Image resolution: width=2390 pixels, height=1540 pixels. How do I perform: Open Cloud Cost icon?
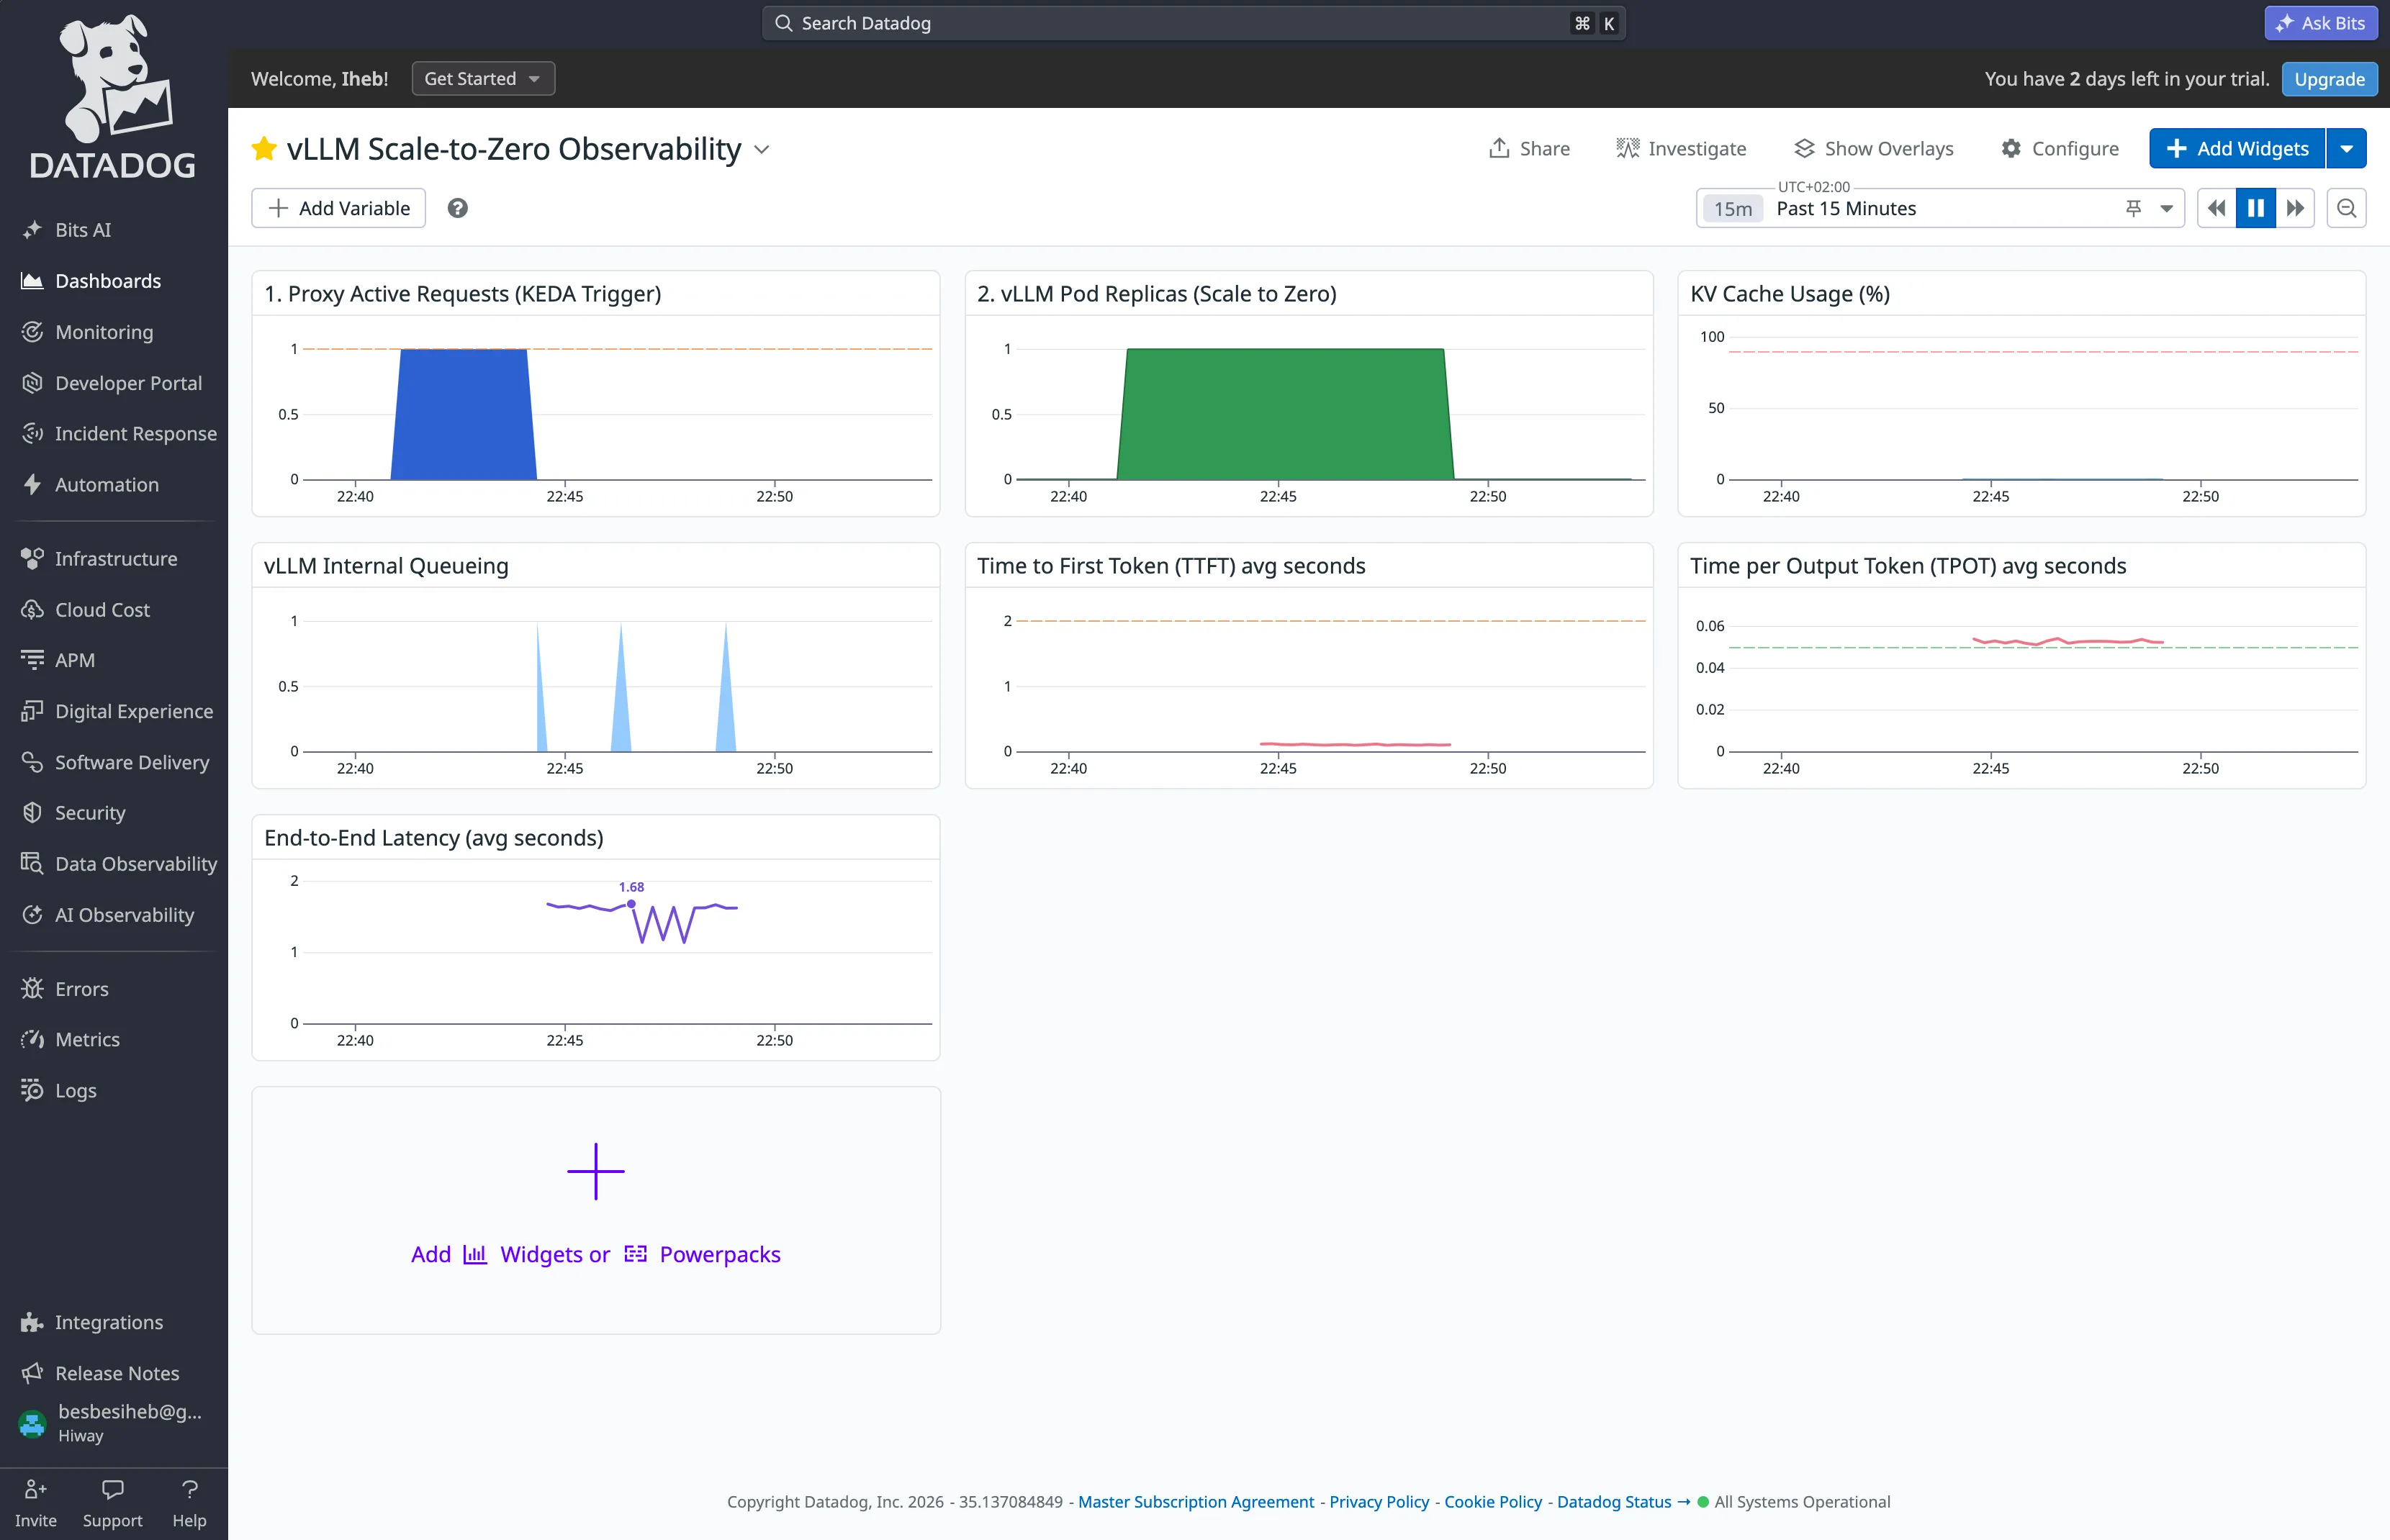coord(32,610)
